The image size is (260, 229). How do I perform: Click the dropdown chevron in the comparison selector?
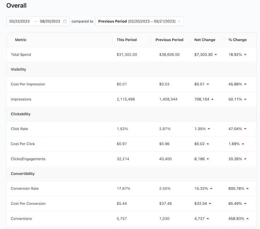click(x=179, y=21)
